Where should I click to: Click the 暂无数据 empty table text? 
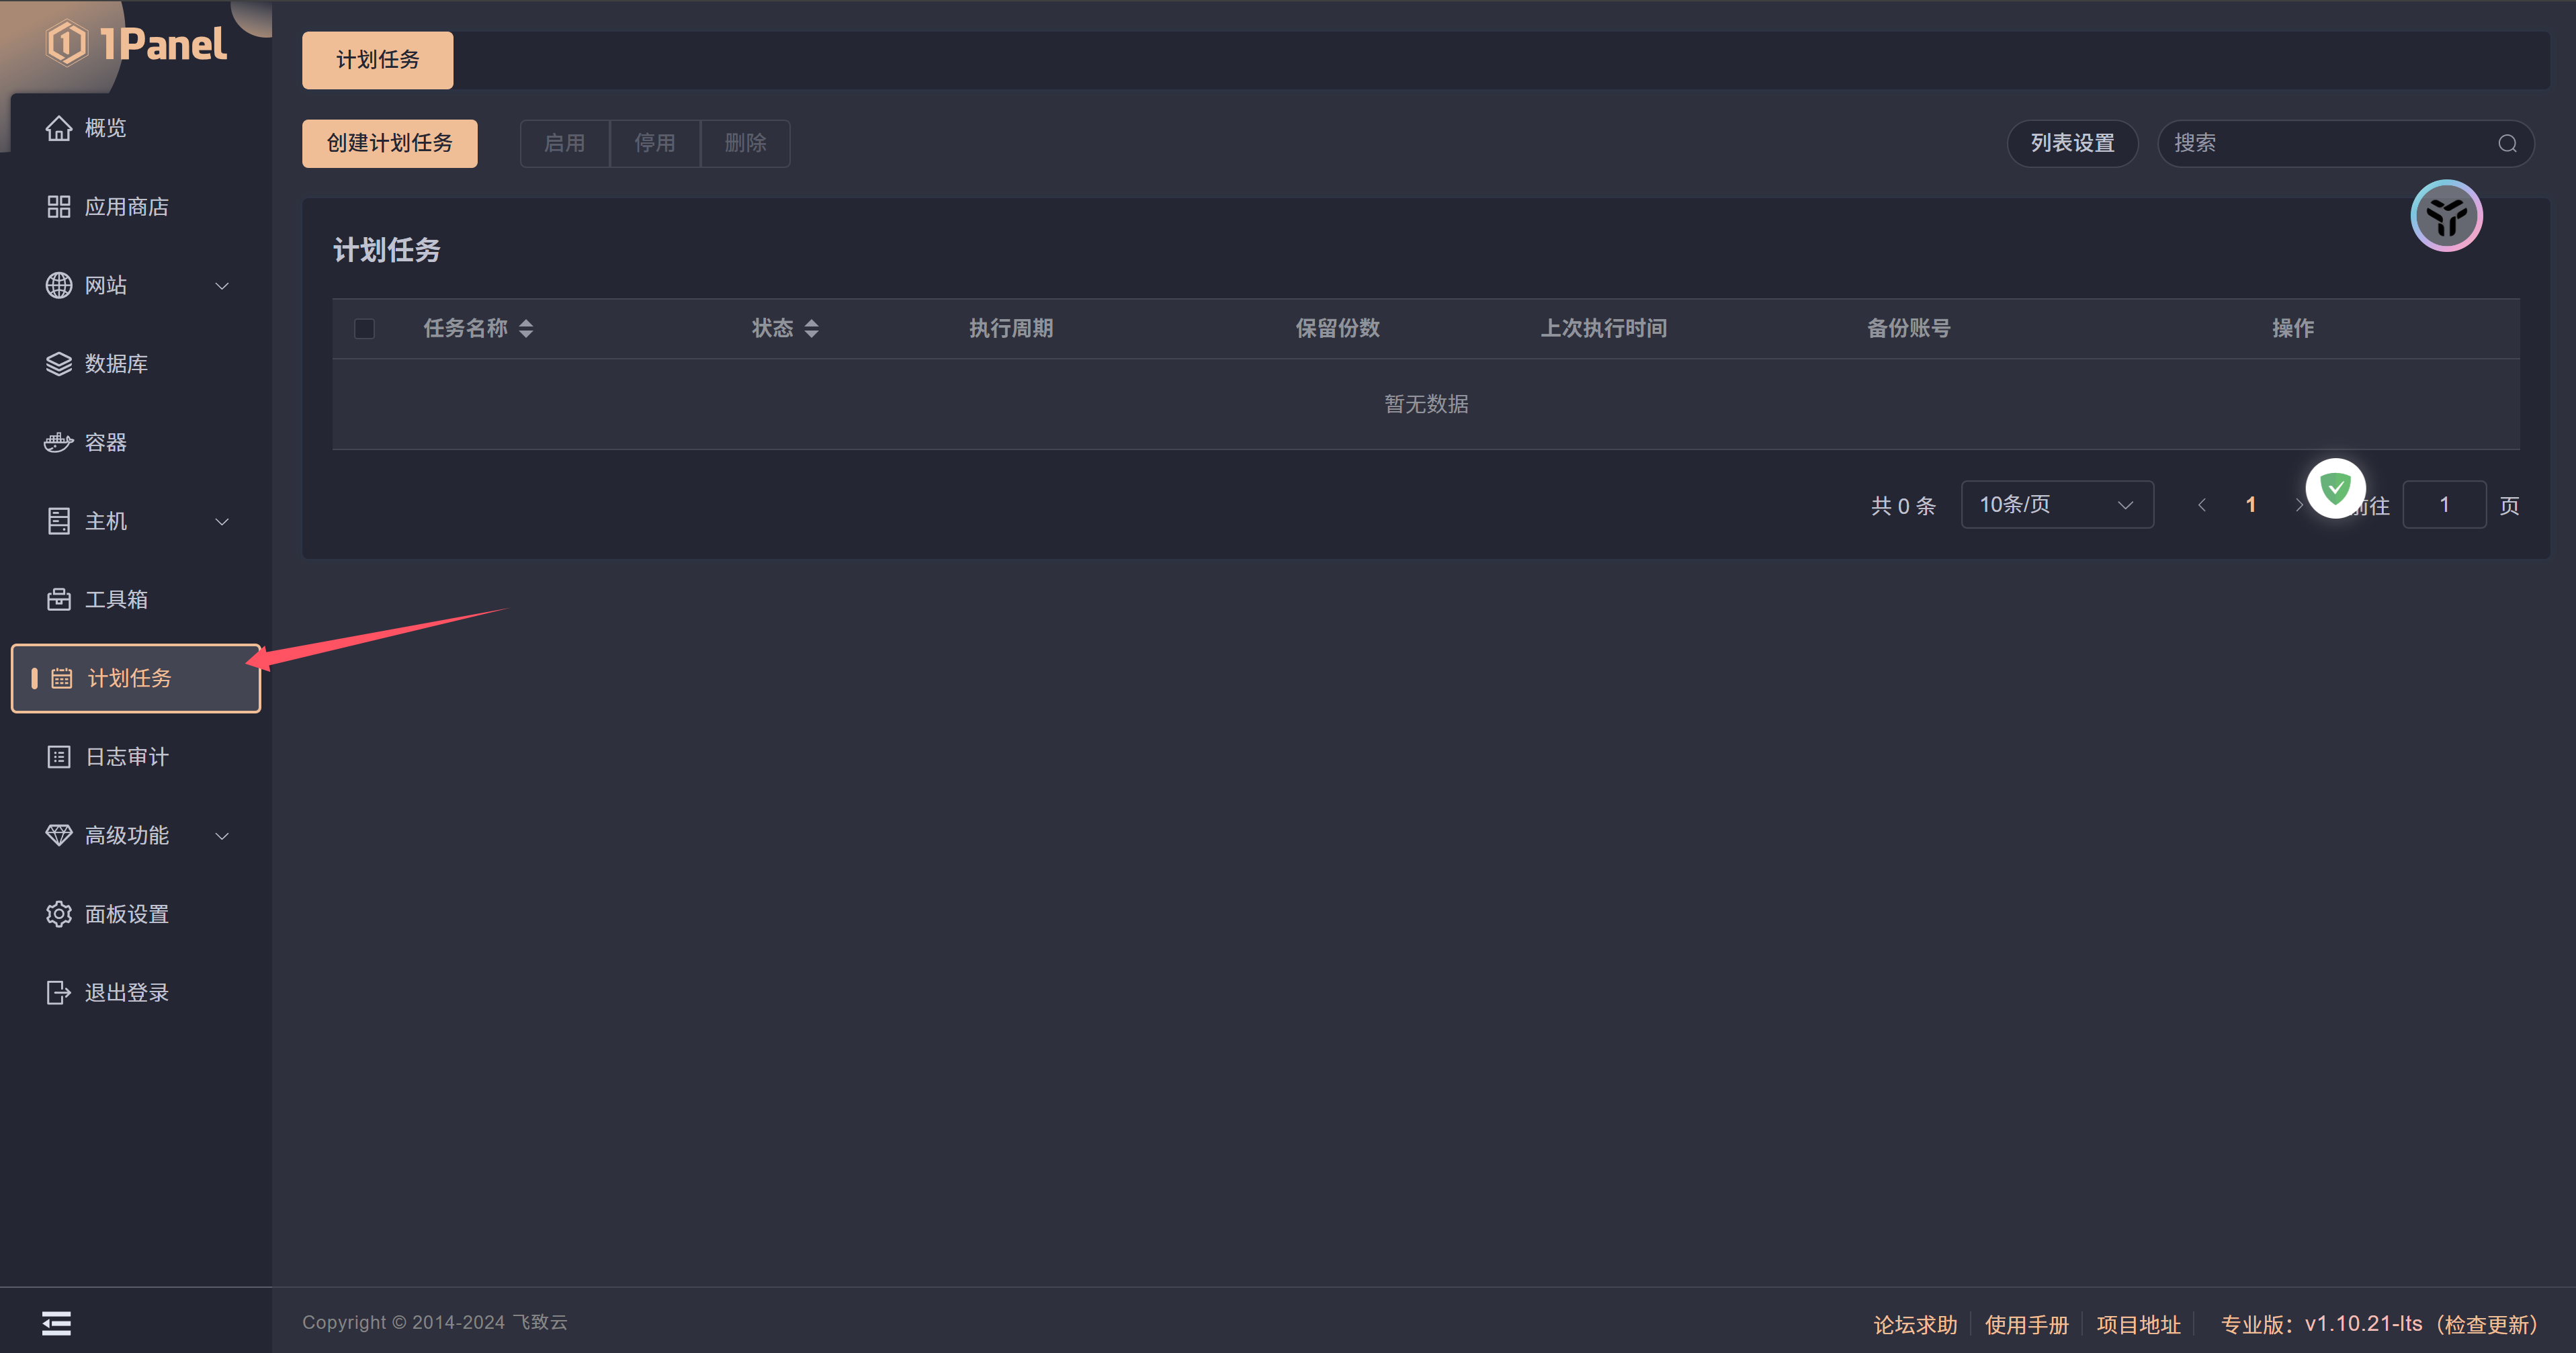click(1426, 404)
